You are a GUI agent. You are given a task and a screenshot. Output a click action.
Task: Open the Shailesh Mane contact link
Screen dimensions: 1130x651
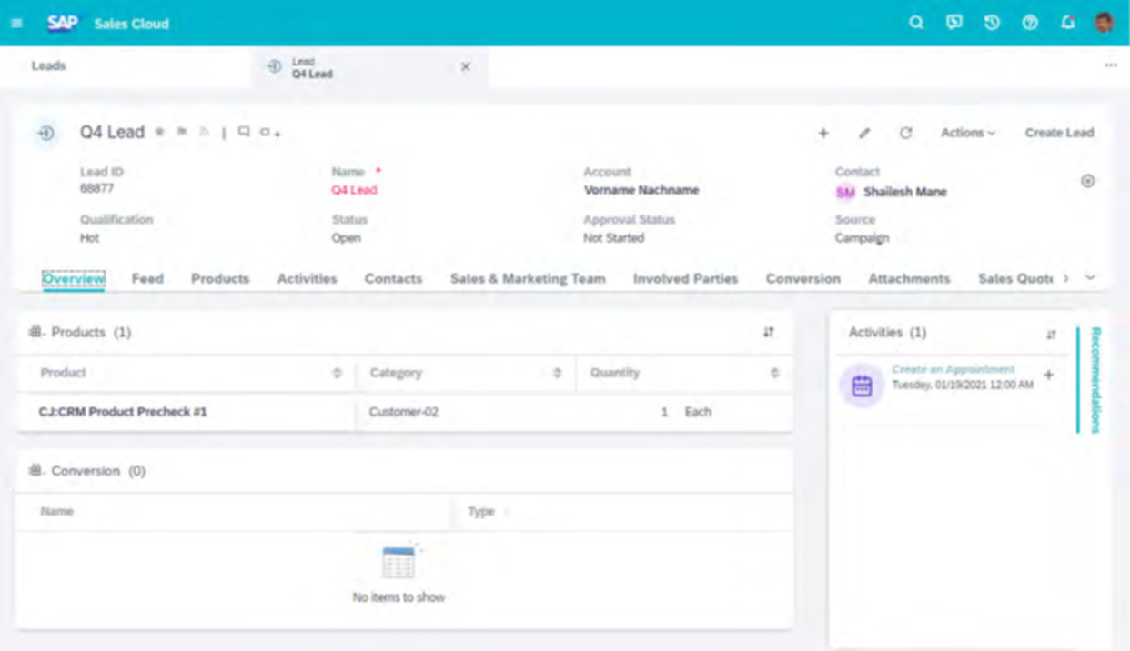(905, 192)
